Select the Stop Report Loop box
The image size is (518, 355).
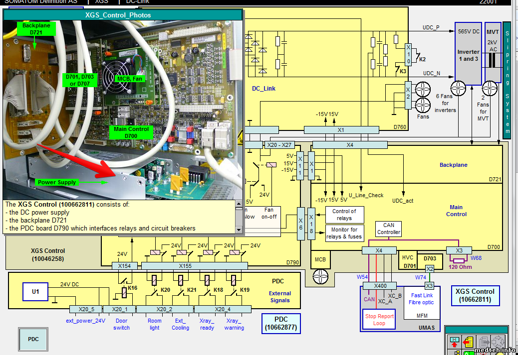coord(379,319)
